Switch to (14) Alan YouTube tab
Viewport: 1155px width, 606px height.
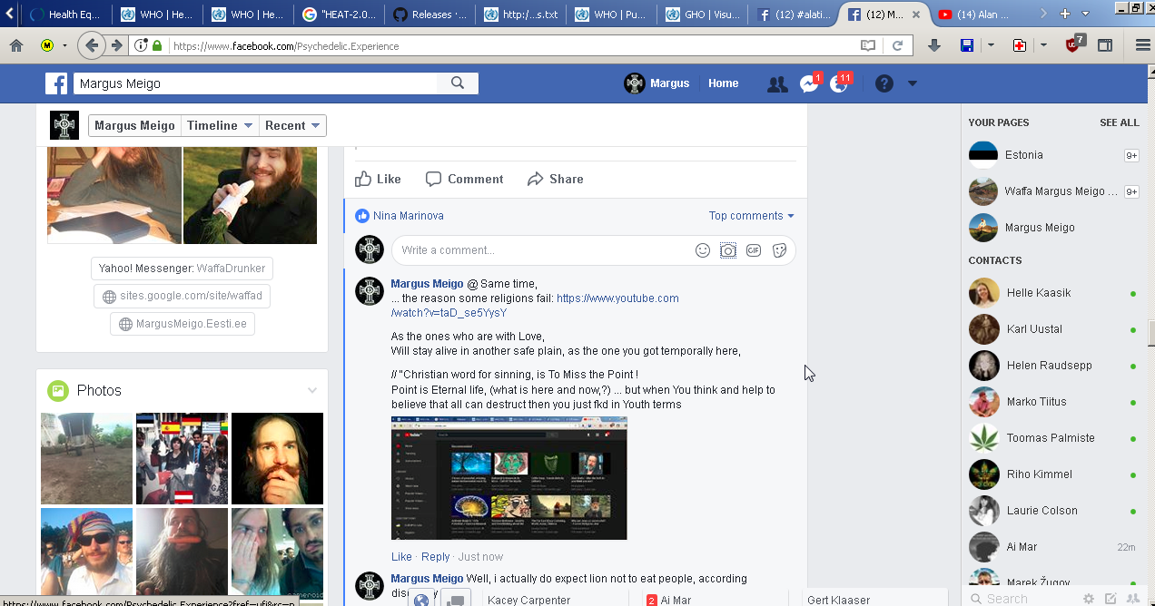(975, 15)
